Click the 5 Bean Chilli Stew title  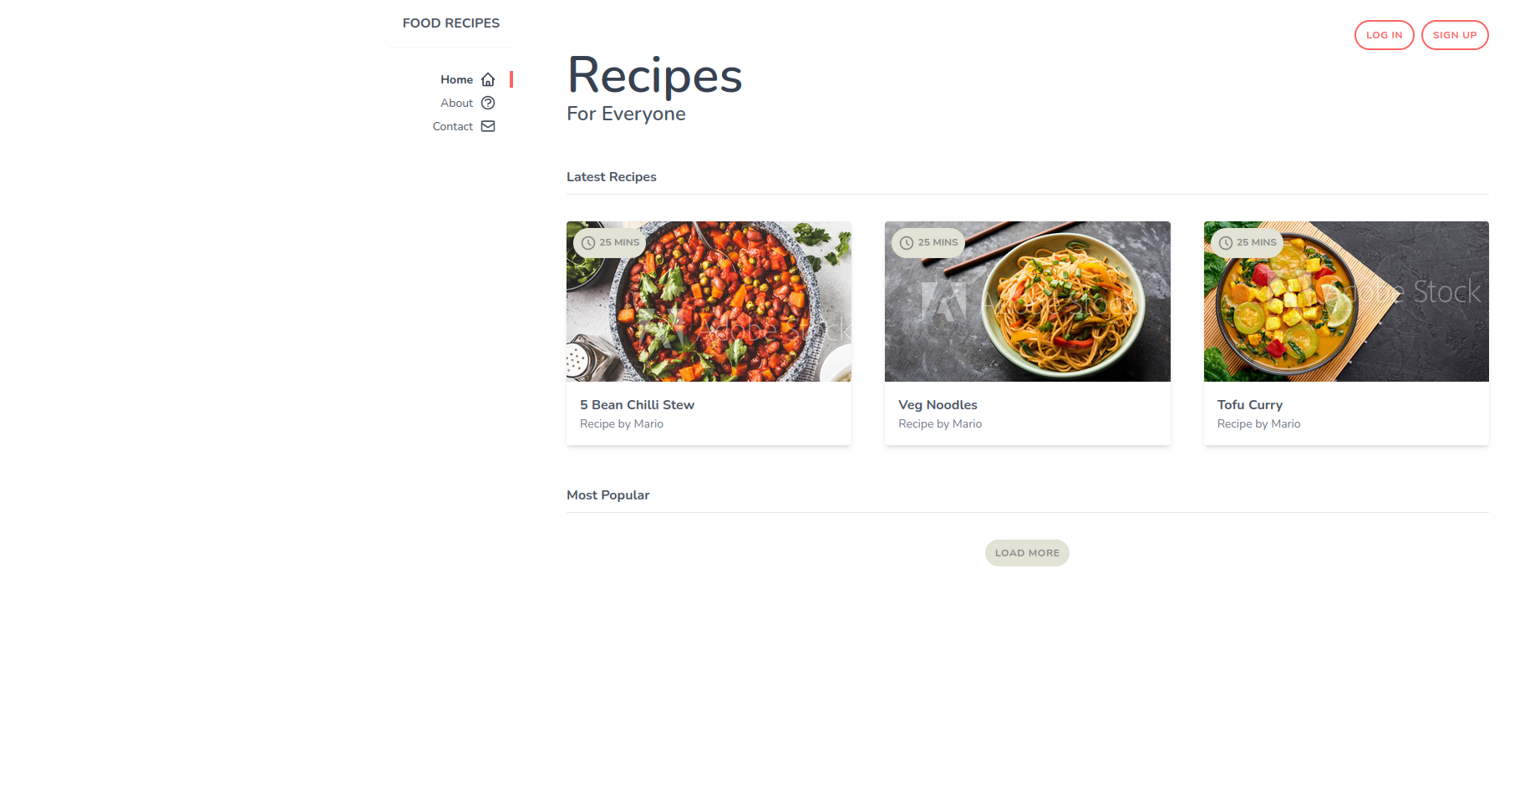coord(637,405)
